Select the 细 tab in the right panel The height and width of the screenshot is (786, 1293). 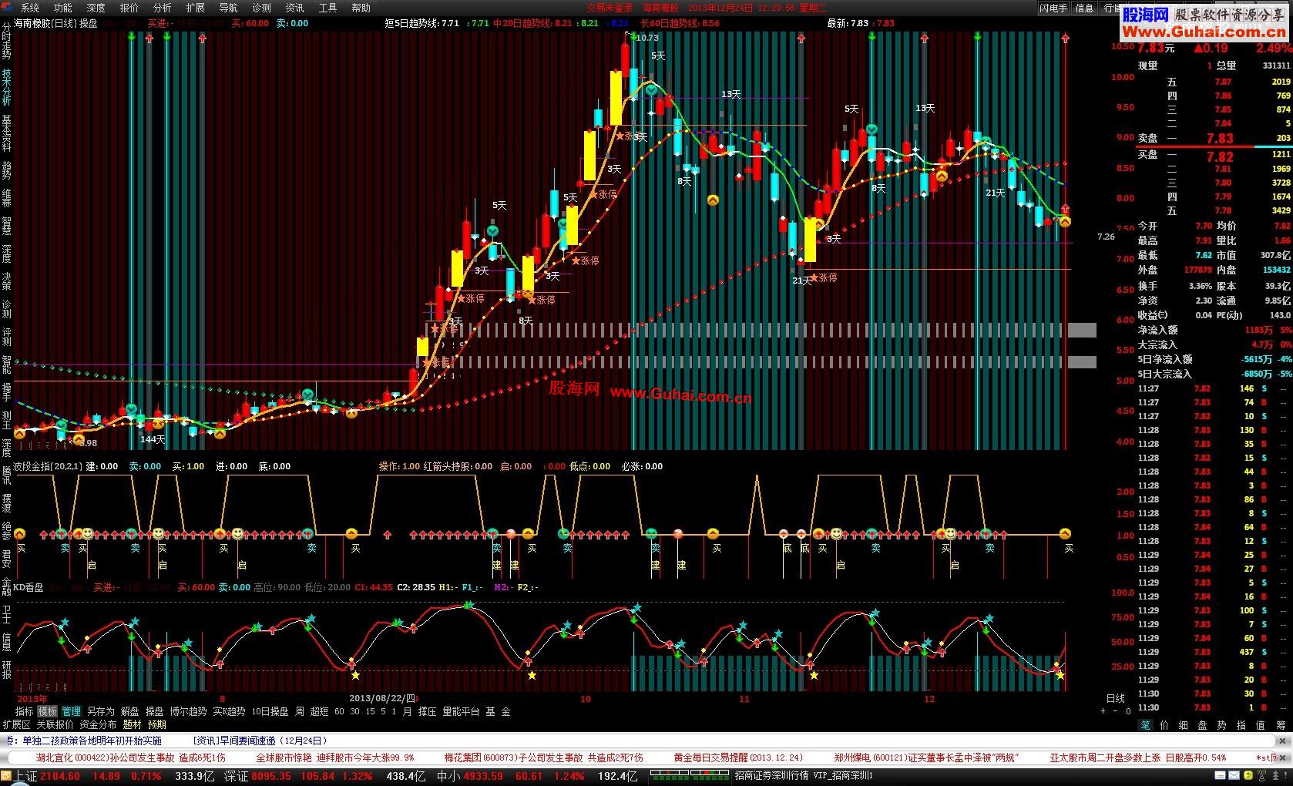(x=1183, y=724)
